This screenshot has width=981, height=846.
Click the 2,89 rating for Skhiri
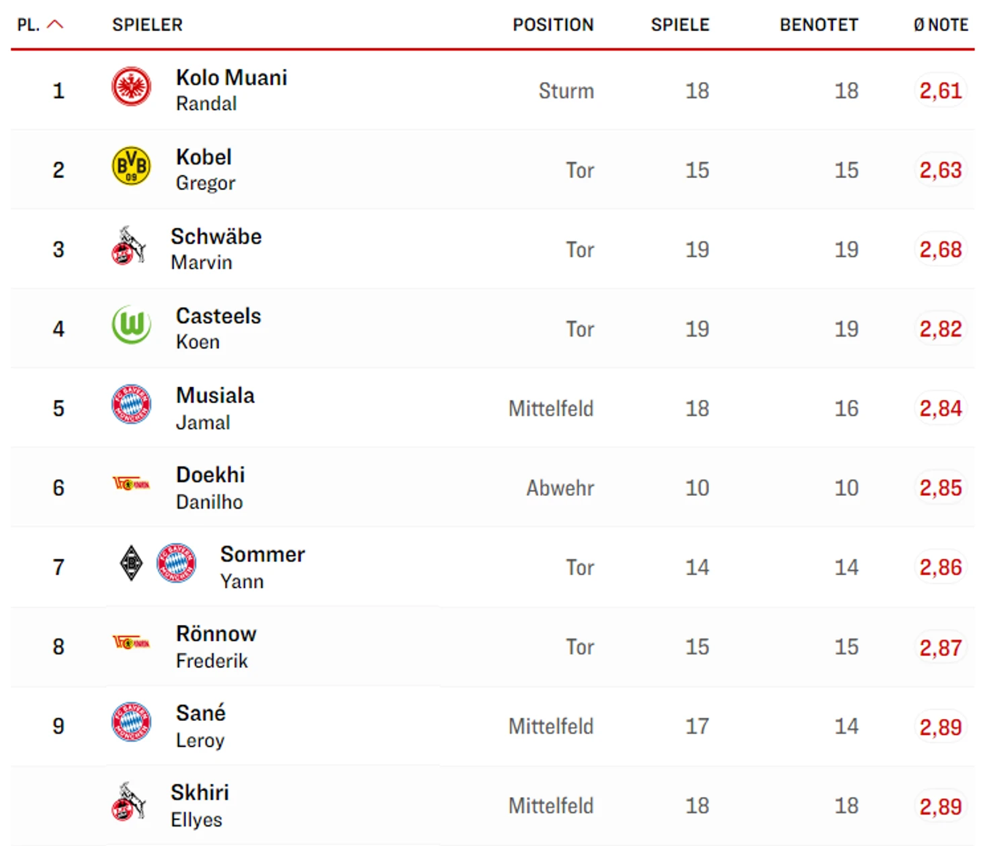click(x=941, y=806)
